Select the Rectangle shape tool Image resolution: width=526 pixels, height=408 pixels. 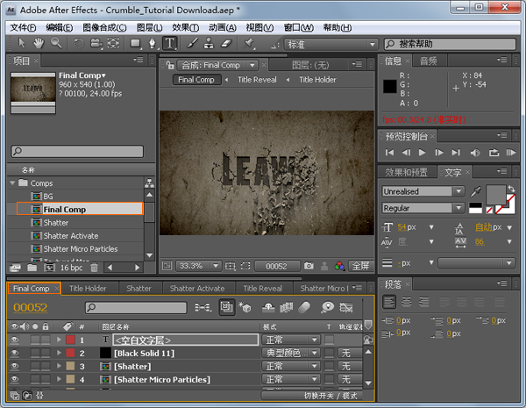coord(136,43)
